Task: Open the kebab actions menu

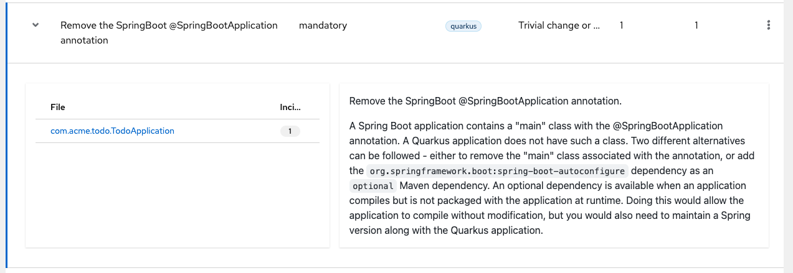Action: [x=769, y=25]
